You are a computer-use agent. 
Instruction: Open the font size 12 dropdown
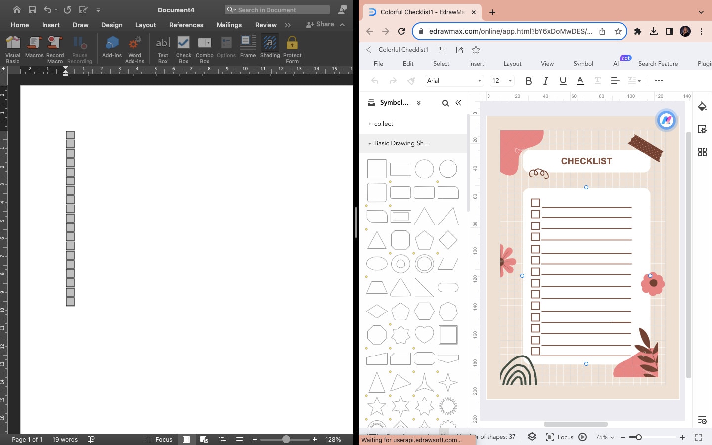pyautogui.click(x=502, y=81)
